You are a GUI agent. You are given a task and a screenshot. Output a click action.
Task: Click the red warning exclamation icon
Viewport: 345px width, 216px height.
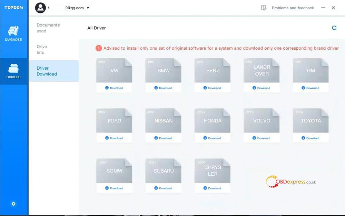pos(99,48)
